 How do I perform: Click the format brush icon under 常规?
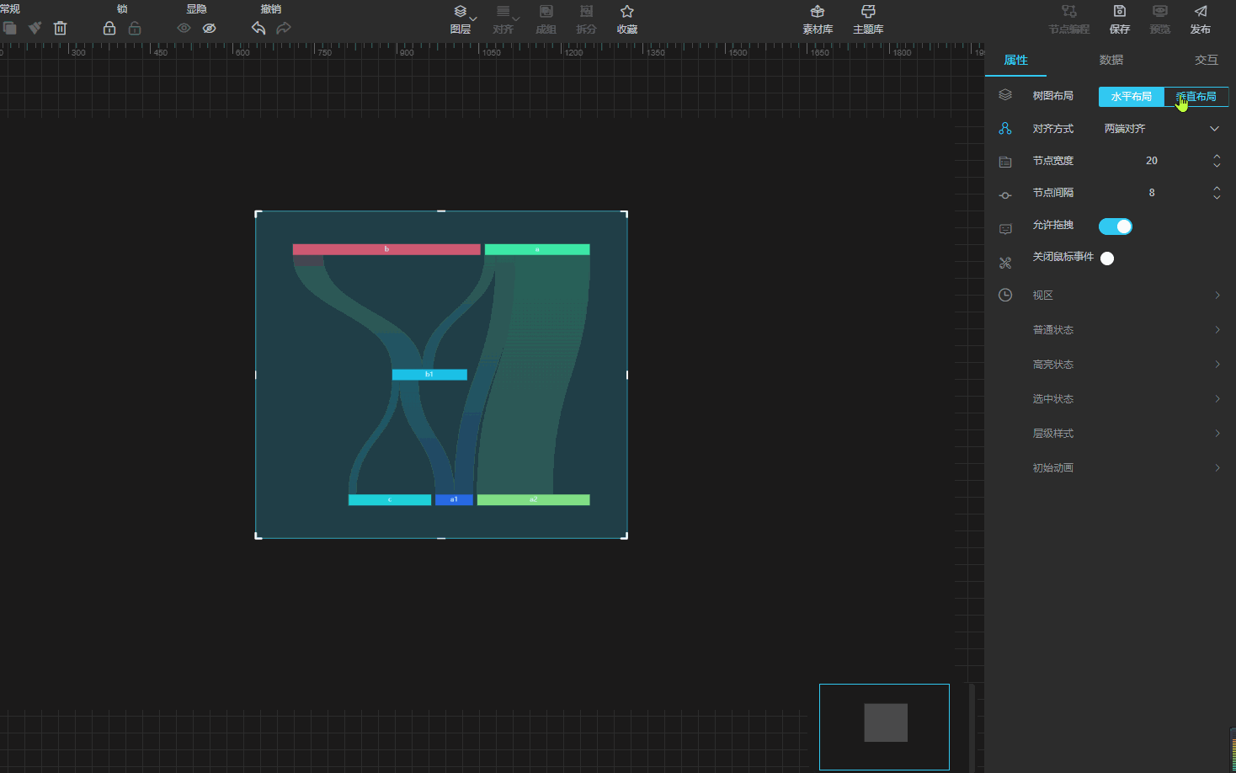pos(35,28)
